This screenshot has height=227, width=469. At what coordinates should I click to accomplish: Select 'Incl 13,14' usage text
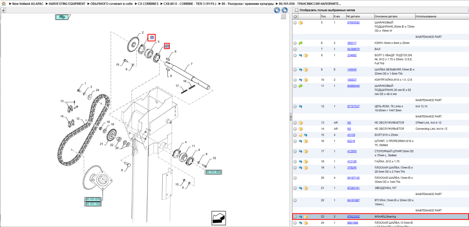tap(422, 106)
